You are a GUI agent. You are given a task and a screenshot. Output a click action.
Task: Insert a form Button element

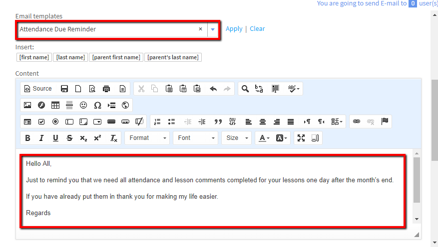coord(111,122)
